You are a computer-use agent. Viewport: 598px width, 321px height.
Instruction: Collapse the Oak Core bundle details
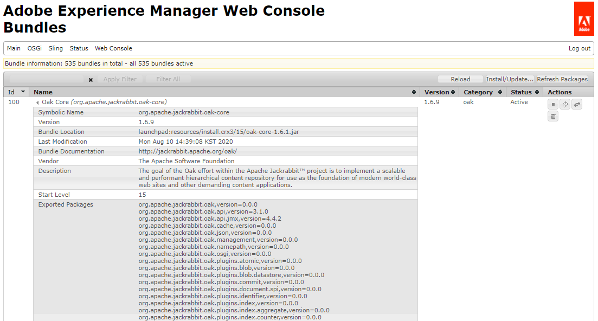click(37, 102)
